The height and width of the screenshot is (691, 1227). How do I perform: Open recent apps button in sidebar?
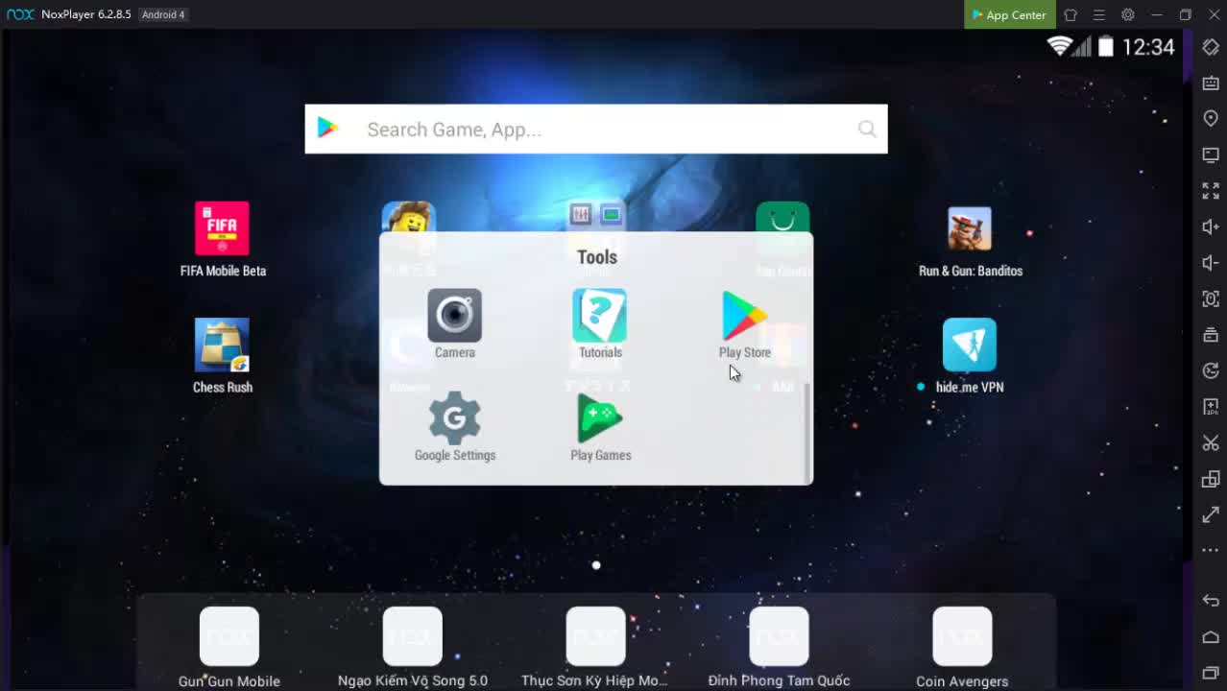tap(1211, 673)
